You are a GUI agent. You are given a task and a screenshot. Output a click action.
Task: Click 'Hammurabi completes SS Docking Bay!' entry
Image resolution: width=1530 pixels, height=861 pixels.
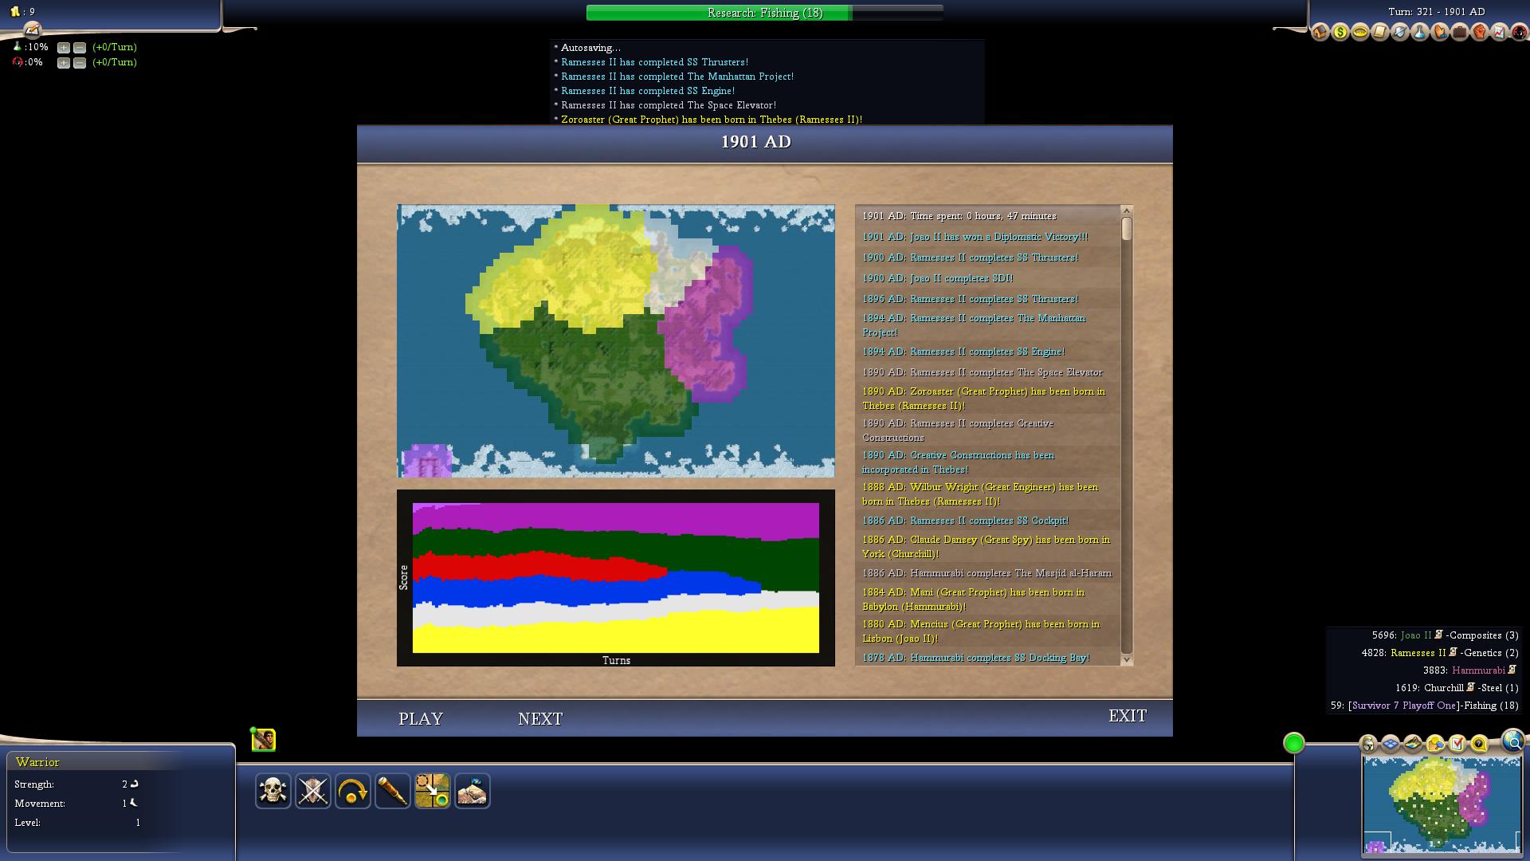click(975, 658)
